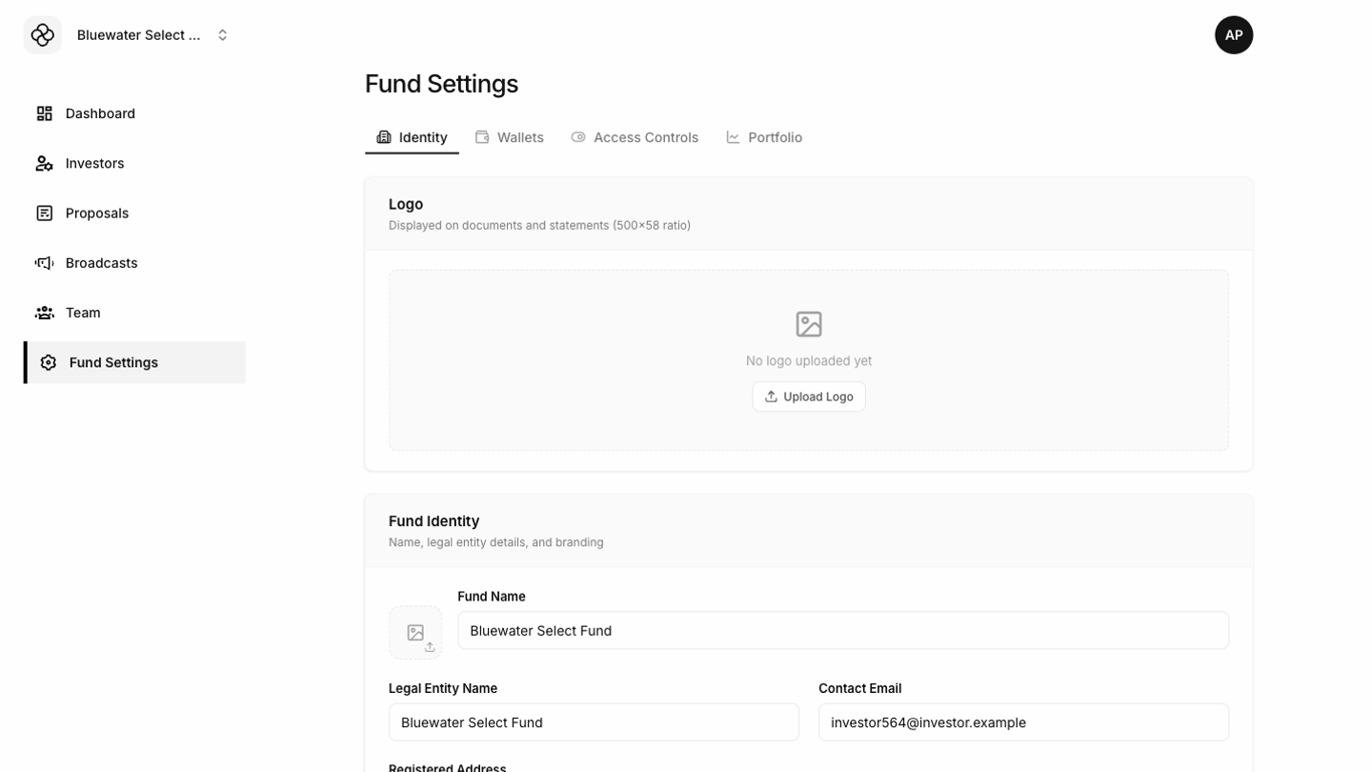Focus the Legal Entity Name field
This screenshot has width=1372, height=772.
[x=594, y=722]
